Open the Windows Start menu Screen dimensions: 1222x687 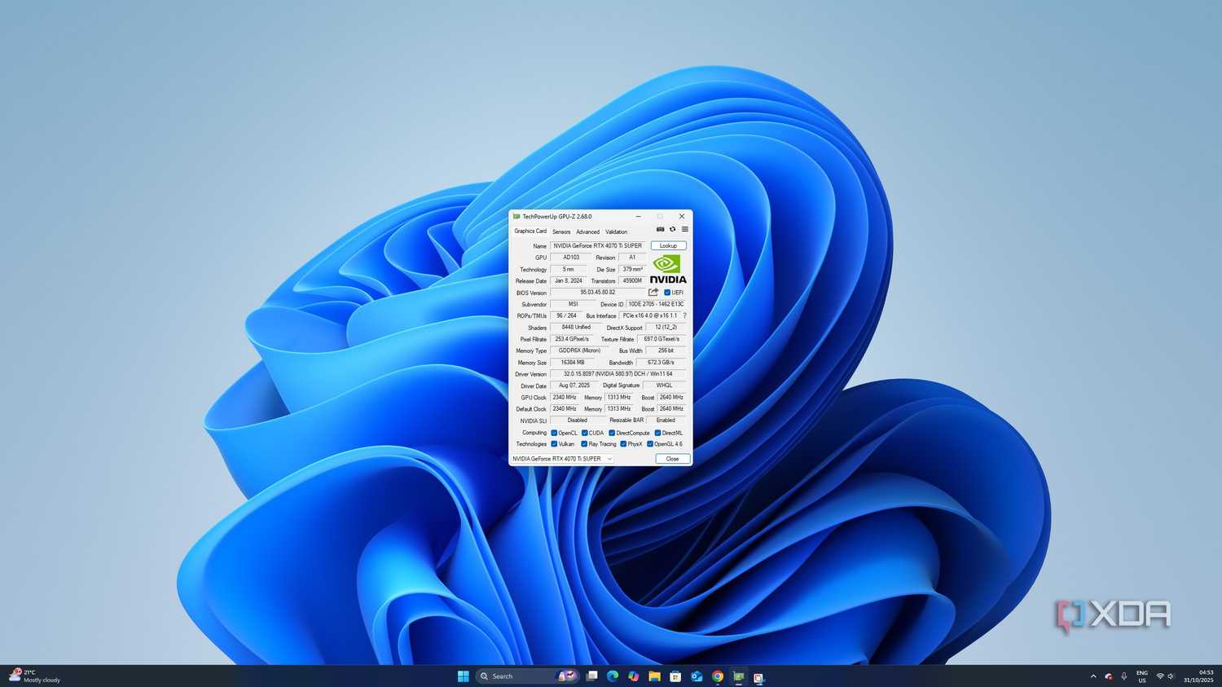click(x=464, y=676)
